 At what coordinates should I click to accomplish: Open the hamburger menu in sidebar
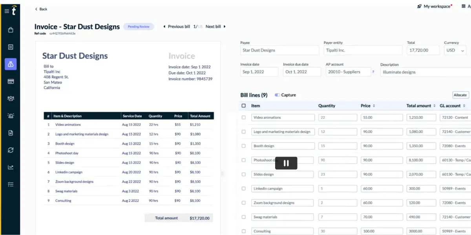pos(7,11)
